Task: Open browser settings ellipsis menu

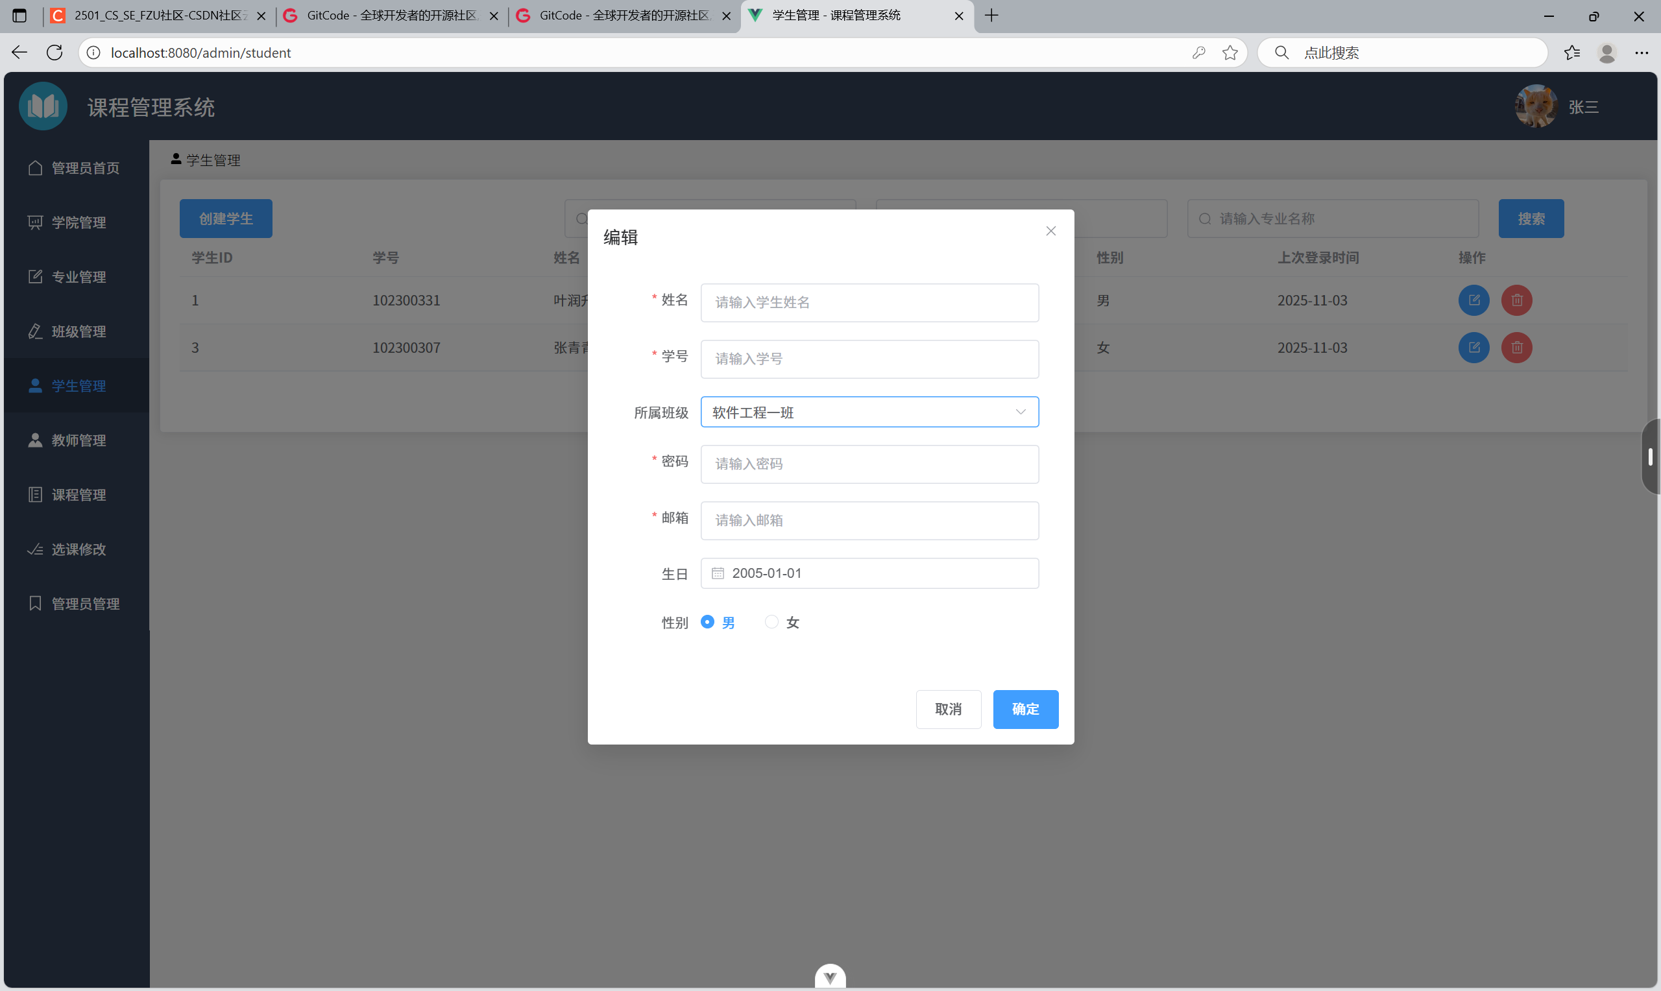Action: coord(1641,53)
